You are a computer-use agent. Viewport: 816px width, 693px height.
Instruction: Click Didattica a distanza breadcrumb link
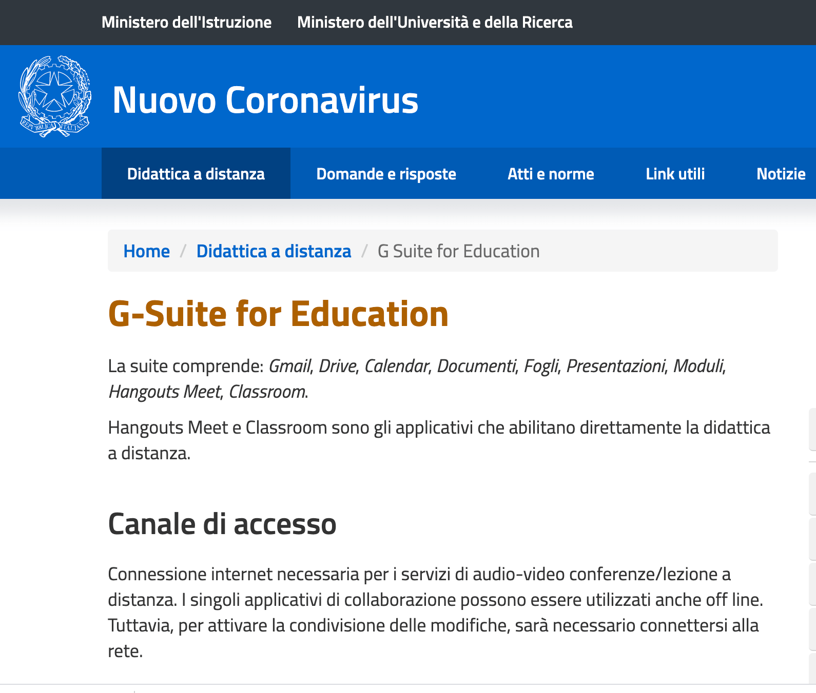click(274, 251)
